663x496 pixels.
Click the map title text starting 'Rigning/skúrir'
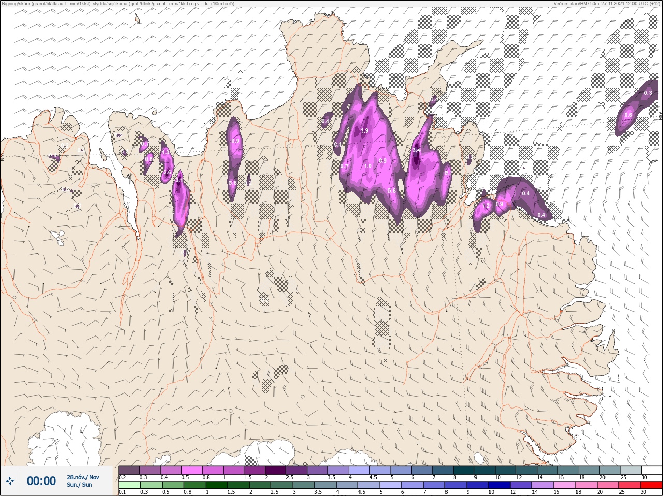point(118,4)
